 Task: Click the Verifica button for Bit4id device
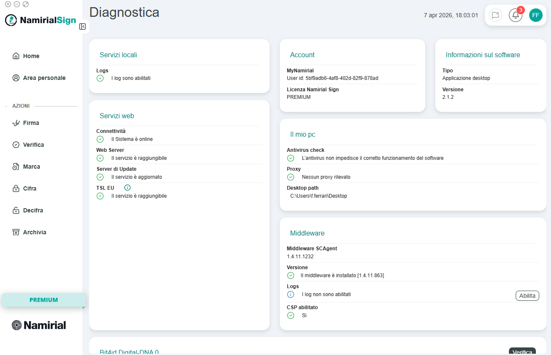click(522, 351)
